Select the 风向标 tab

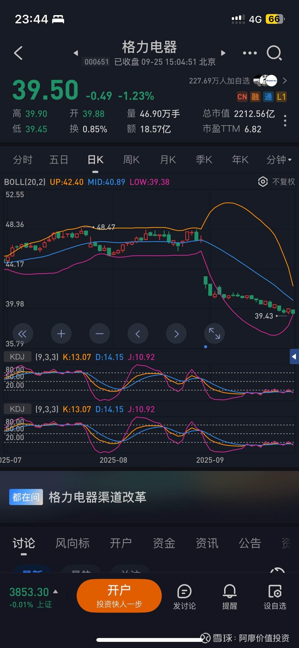pyautogui.click(x=73, y=543)
